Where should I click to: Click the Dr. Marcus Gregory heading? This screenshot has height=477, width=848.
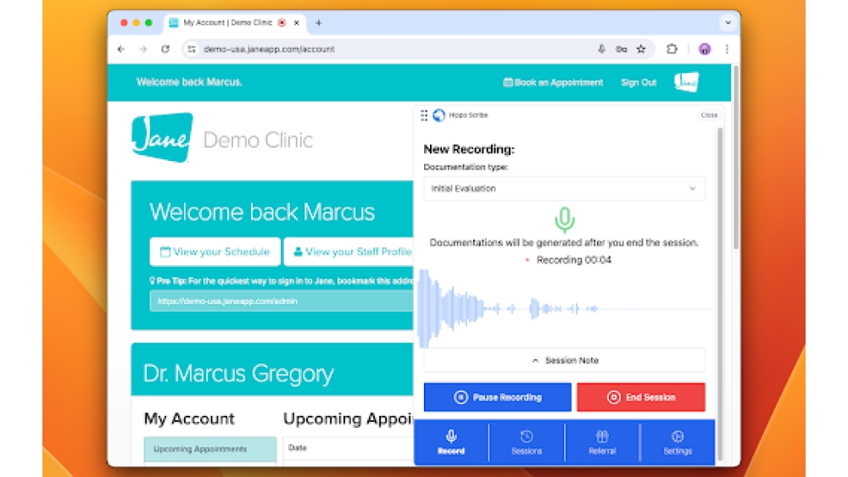tap(238, 374)
